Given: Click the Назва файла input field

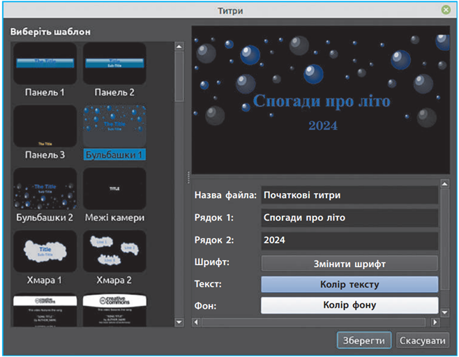Looking at the screenshot, I should pyautogui.click(x=349, y=195).
